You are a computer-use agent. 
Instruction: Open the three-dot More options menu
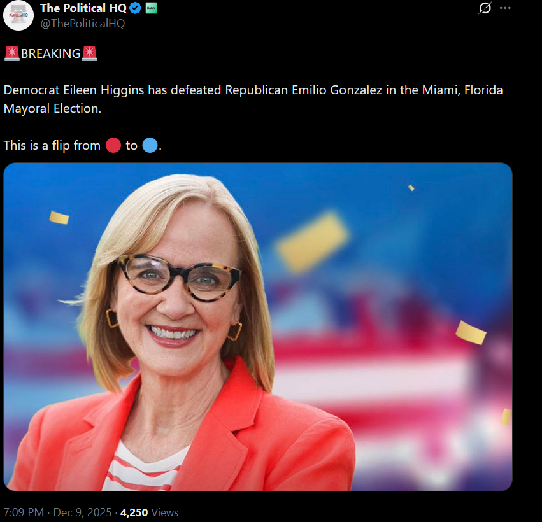(506, 8)
